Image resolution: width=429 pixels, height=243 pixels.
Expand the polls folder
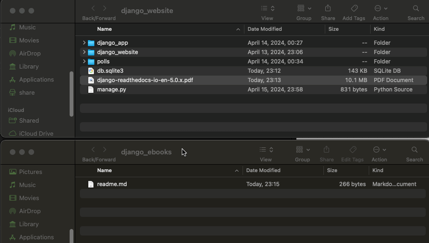pyautogui.click(x=84, y=62)
